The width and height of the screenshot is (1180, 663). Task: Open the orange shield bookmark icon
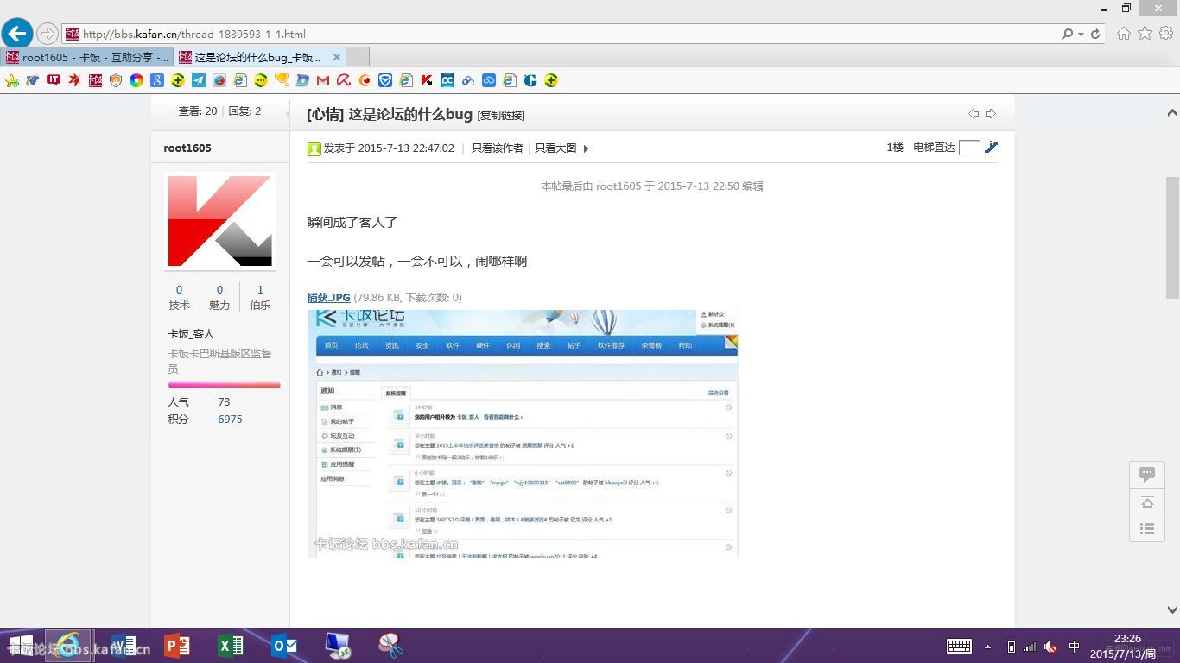[x=116, y=80]
